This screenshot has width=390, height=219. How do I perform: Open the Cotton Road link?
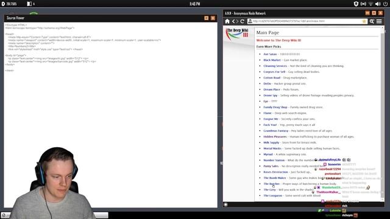pos(272,78)
